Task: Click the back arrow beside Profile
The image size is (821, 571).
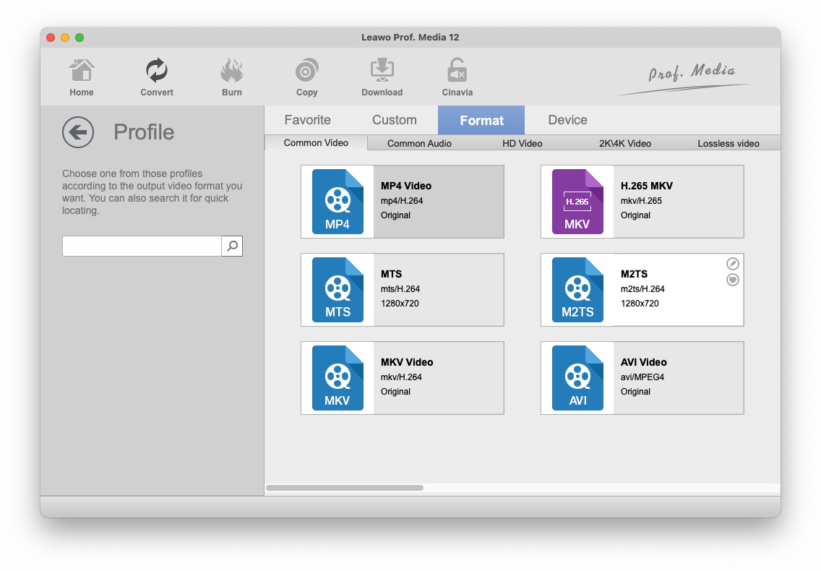Action: pyautogui.click(x=78, y=132)
